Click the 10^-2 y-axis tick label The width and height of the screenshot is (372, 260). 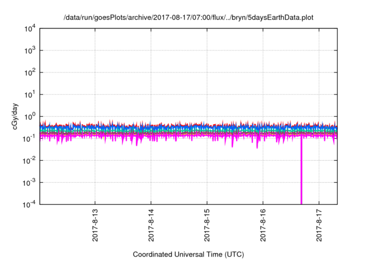click(29, 161)
